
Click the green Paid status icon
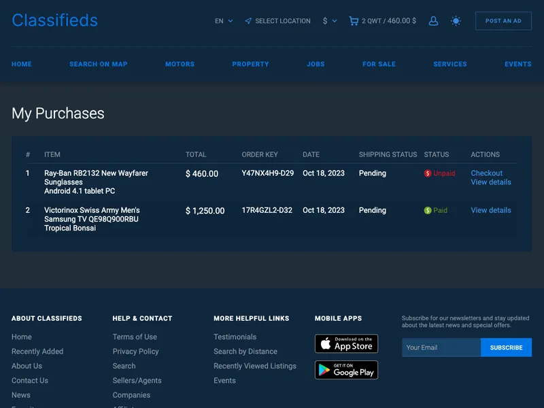pyautogui.click(x=428, y=210)
